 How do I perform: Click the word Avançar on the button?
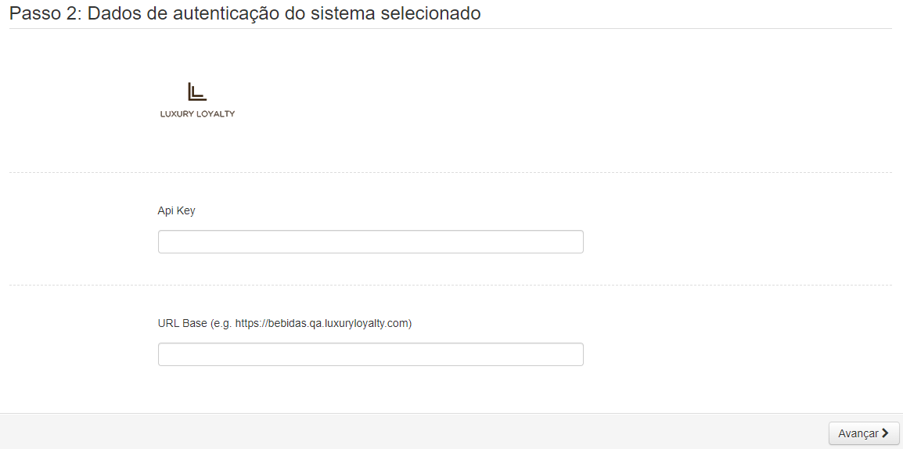coord(858,433)
